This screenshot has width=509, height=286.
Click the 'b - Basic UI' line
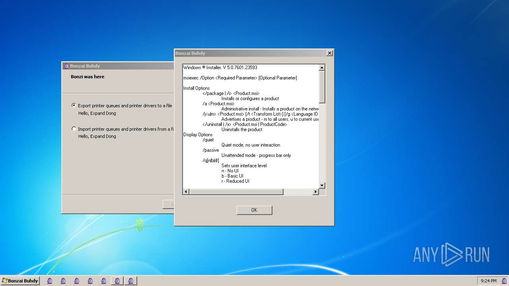coord(232,176)
